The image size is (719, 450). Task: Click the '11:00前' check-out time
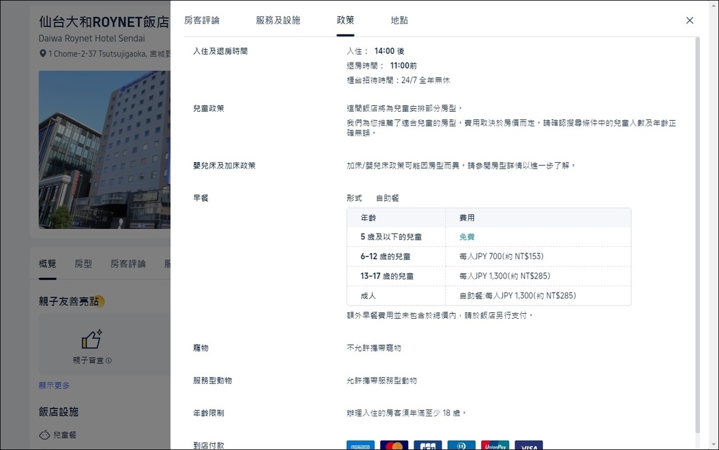click(x=404, y=66)
